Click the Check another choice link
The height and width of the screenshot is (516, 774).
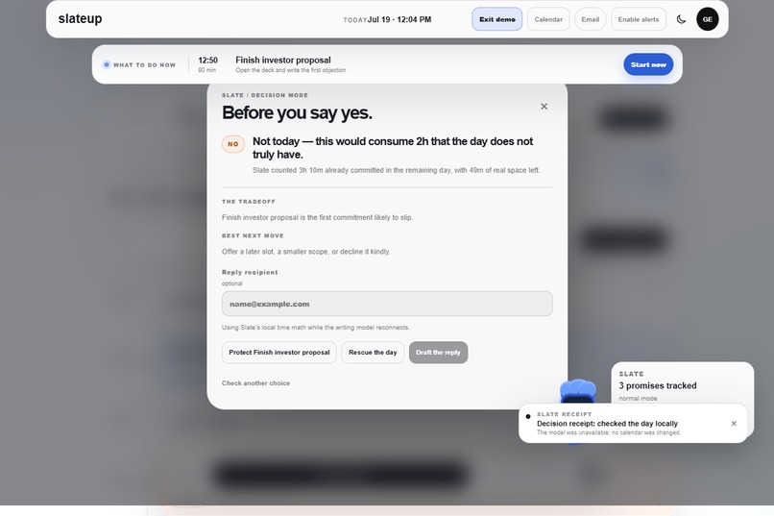255,383
